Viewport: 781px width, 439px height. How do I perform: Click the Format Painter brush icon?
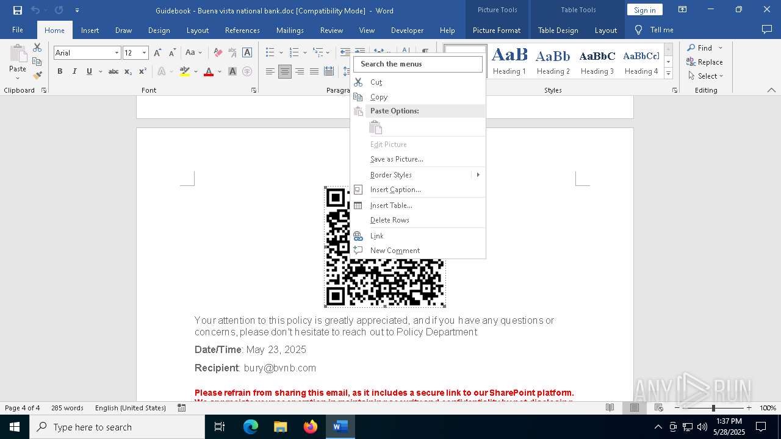click(37, 76)
